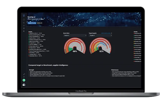The height and width of the screenshot is (100, 162).
Task: Click the info icon beside Energy Cost
Action: coord(36,48)
